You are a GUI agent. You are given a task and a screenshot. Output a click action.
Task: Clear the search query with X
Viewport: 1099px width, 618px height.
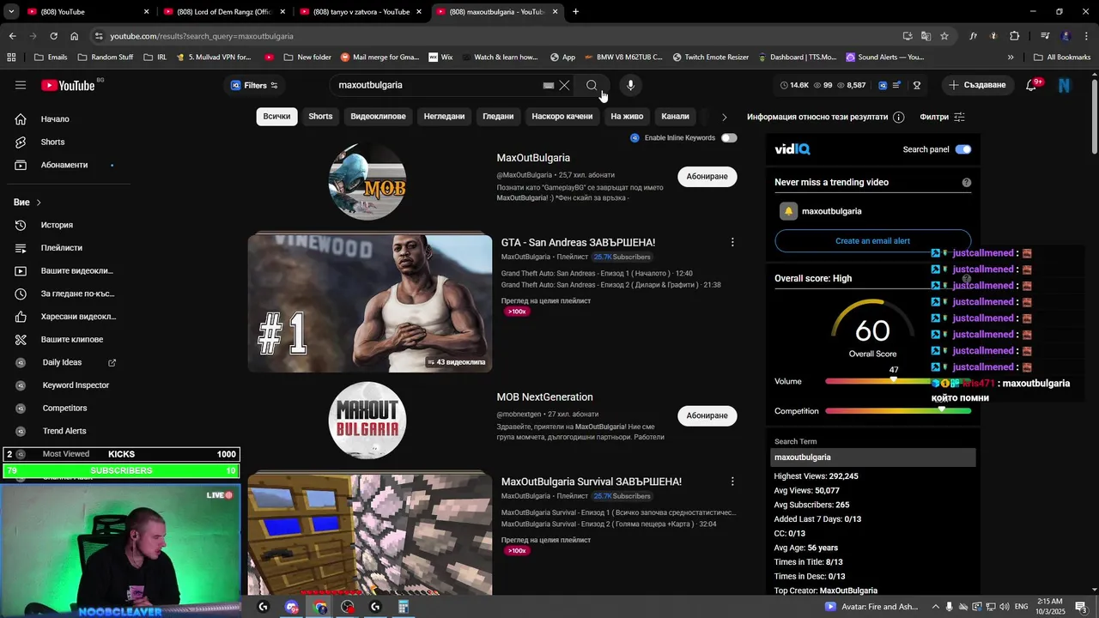pos(564,85)
